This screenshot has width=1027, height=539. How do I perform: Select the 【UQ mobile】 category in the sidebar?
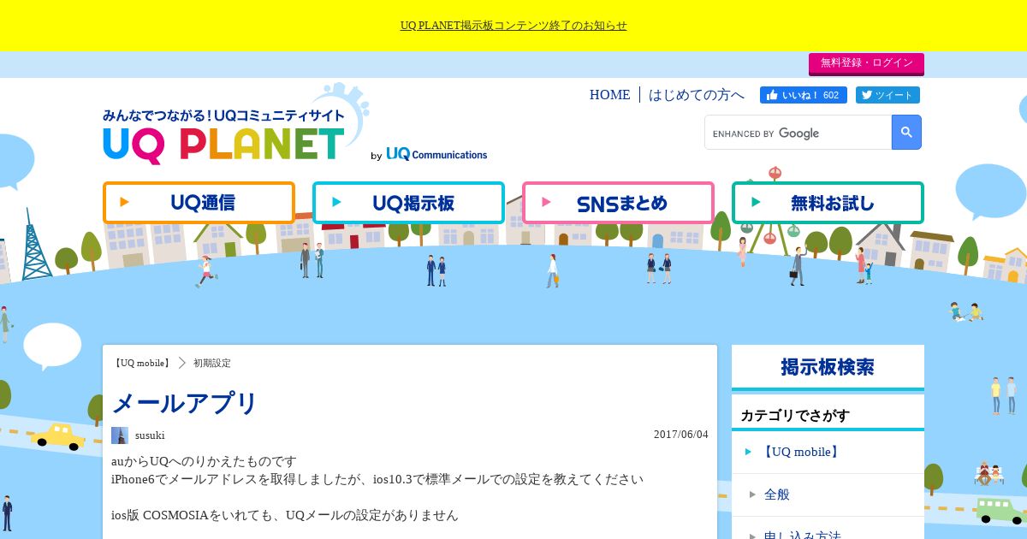[828, 452]
